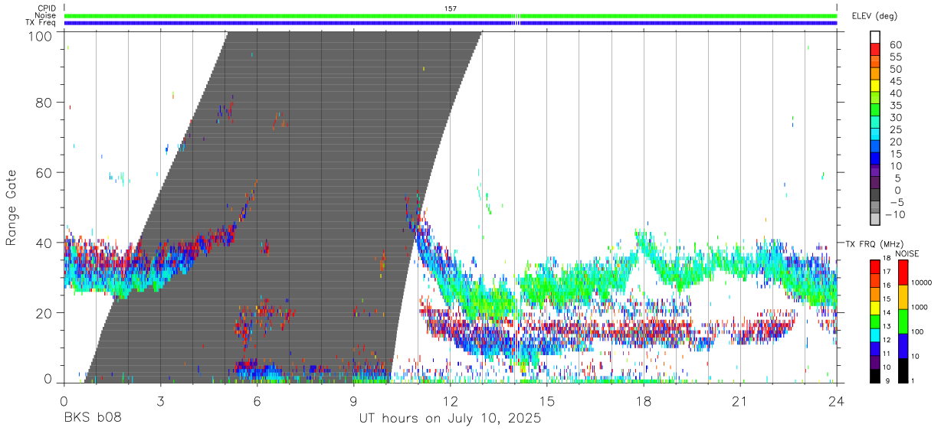Click the 15 tick label on time axis
941x434 pixels.
[547, 401]
